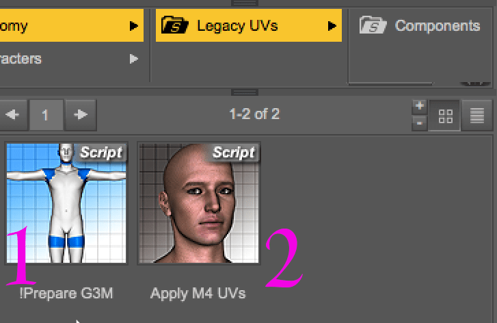The image size is (497, 323).
Task: Increase thumbnail size with plus button
Action: pos(420,106)
